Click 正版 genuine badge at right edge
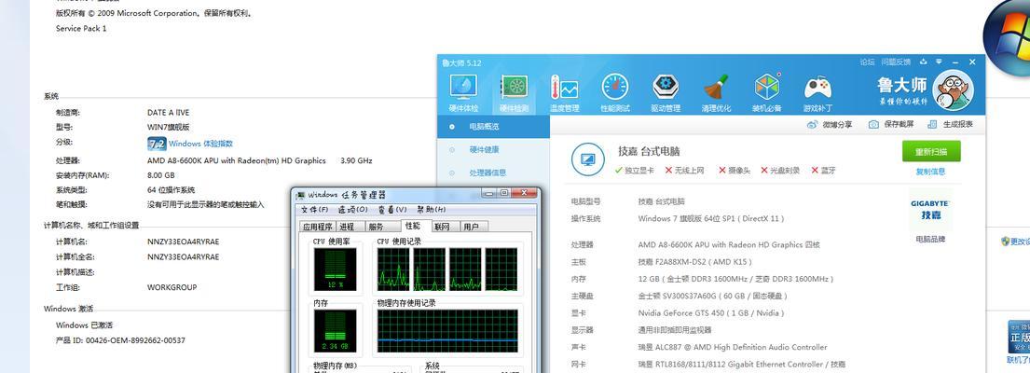This screenshot has width=1030, height=373. tap(1019, 337)
